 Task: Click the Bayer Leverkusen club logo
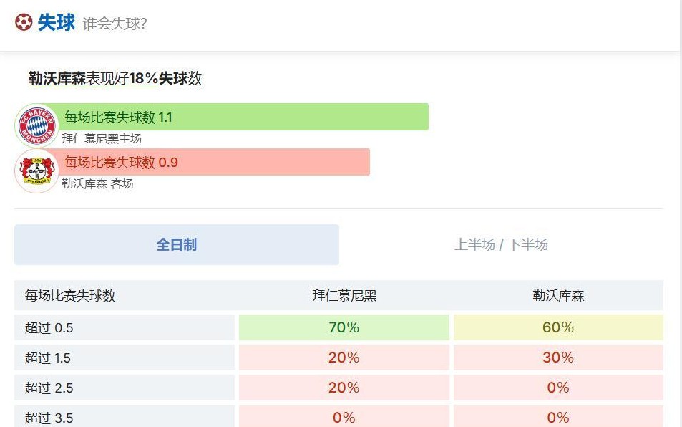pos(36,171)
